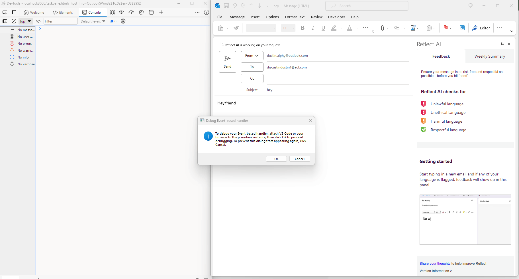The image size is (519, 279).
Task: Add a new tool tab with plus icon
Action: [x=161, y=12]
